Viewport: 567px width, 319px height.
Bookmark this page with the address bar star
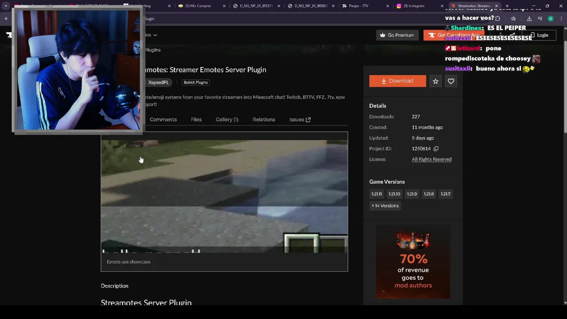click(x=513, y=19)
